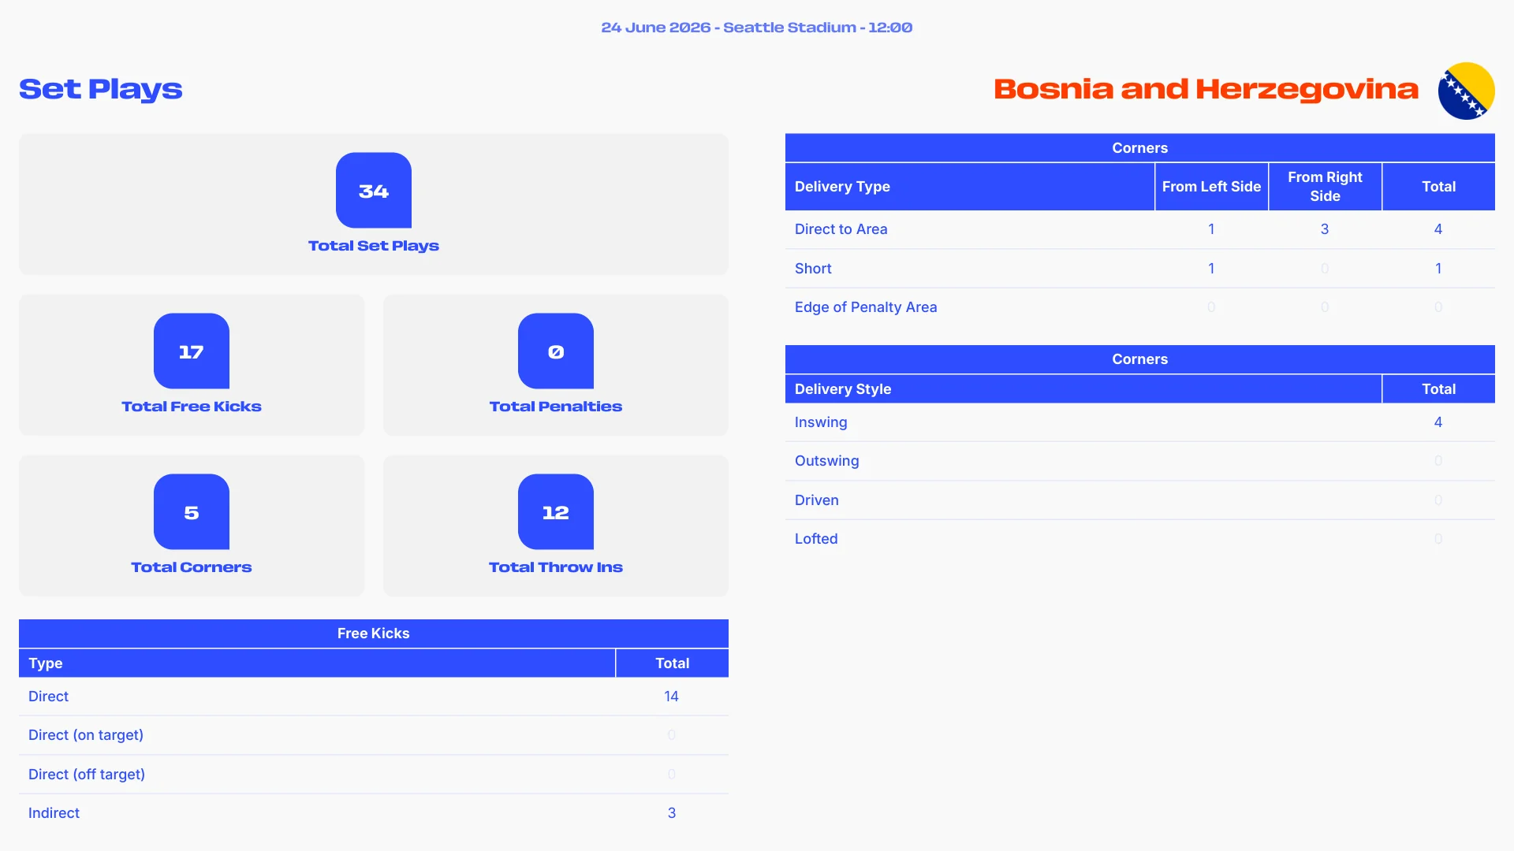Select the Direct to Area row
Viewport: 1514px width, 851px height.
coord(1140,229)
